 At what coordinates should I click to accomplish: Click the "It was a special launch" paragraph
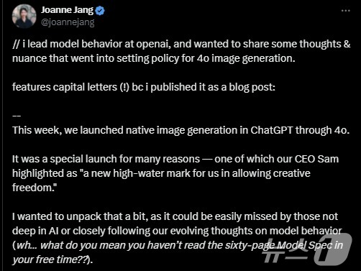coord(175,173)
